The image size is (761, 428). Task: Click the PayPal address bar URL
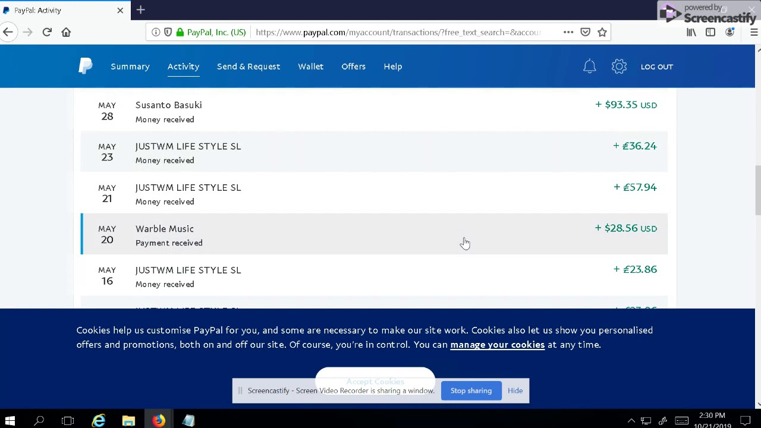(398, 32)
